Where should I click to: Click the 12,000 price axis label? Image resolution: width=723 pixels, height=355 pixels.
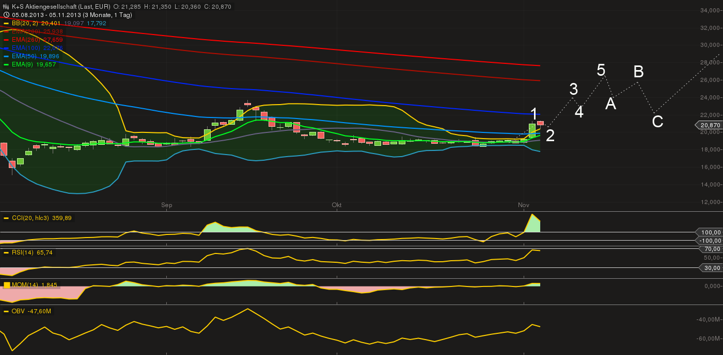711,202
